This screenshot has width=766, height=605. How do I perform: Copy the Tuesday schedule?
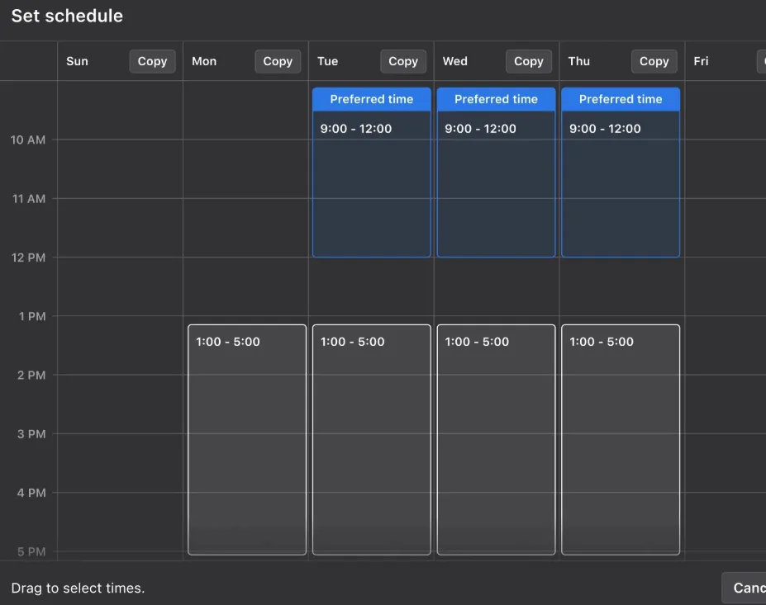coord(403,61)
